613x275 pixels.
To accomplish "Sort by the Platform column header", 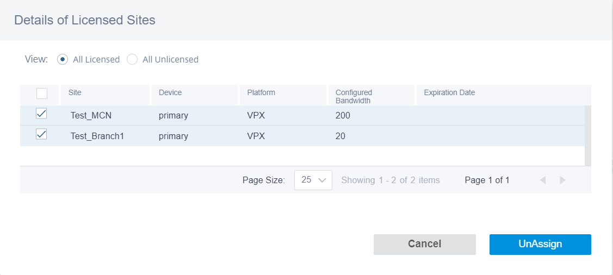I will [261, 92].
